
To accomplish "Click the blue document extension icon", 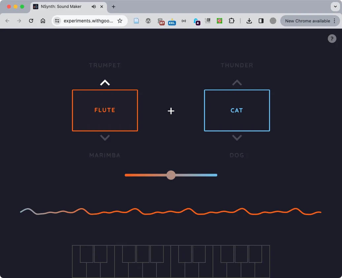I will point(136,20).
